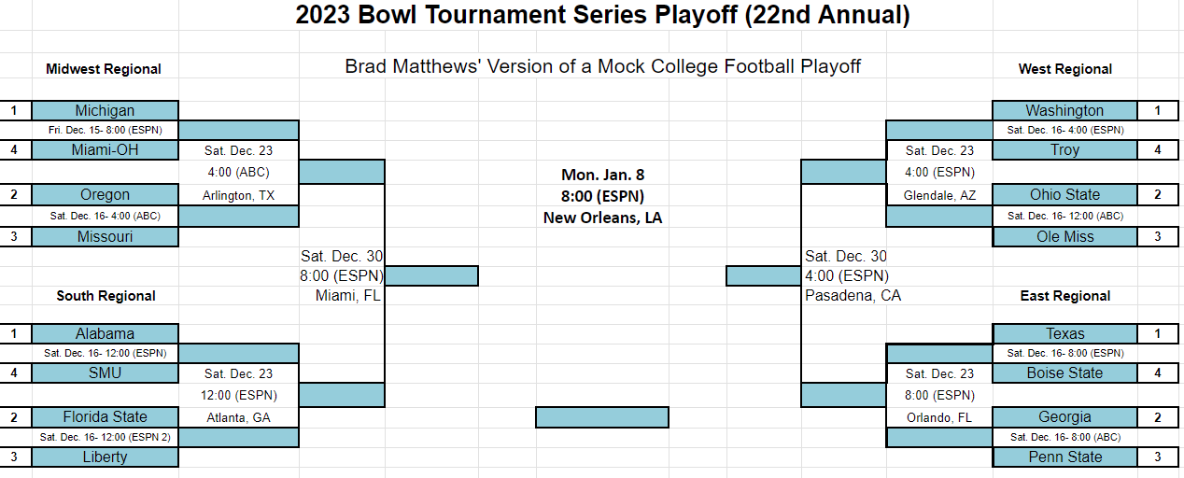
Task: Click the Sat. Dec. 16- 12:00 (ESPN 2) game time
Action: click(105, 436)
